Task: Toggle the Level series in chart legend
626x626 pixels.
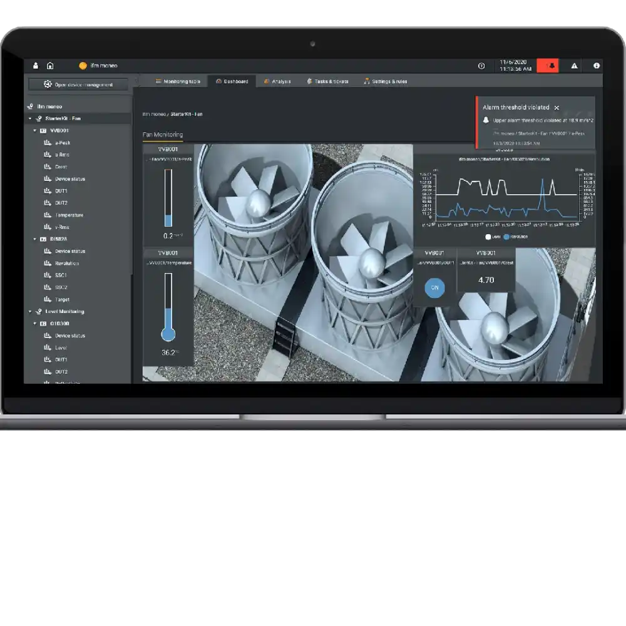Action: coord(488,237)
